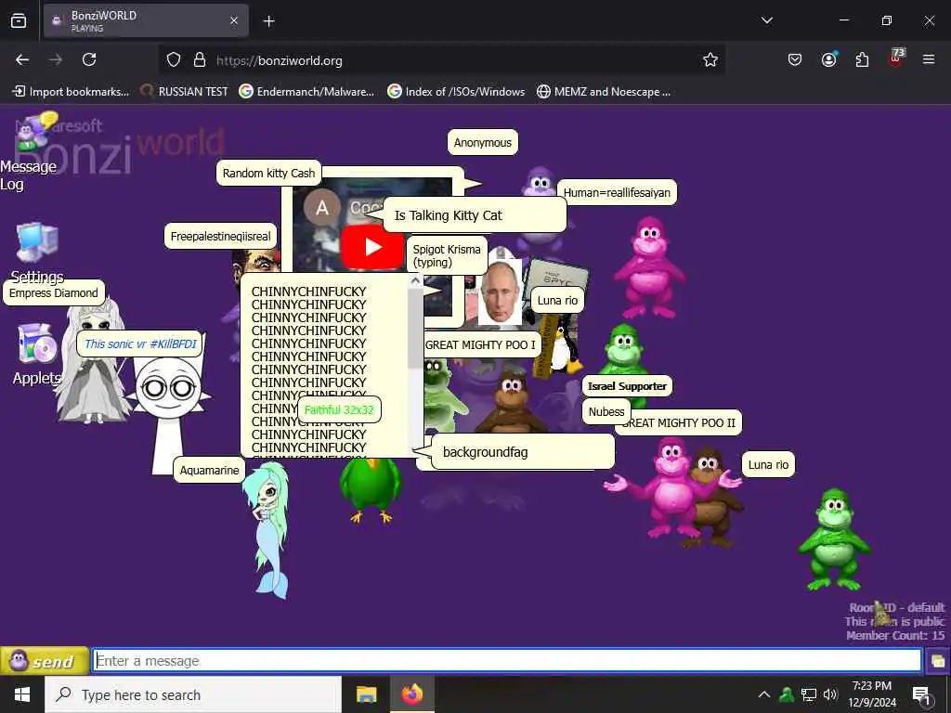Click the scroll up arrow in CHINNYCHINFUCKY bubble

click(415, 280)
